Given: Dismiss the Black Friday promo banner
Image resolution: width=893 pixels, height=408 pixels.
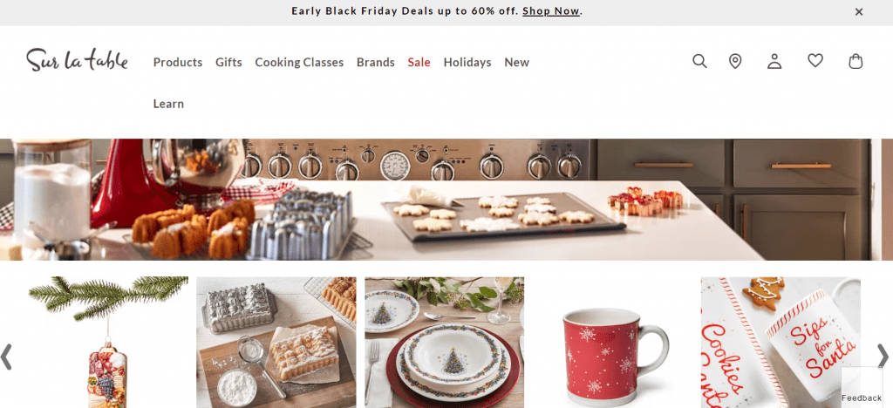Looking at the screenshot, I should [859, 12].
